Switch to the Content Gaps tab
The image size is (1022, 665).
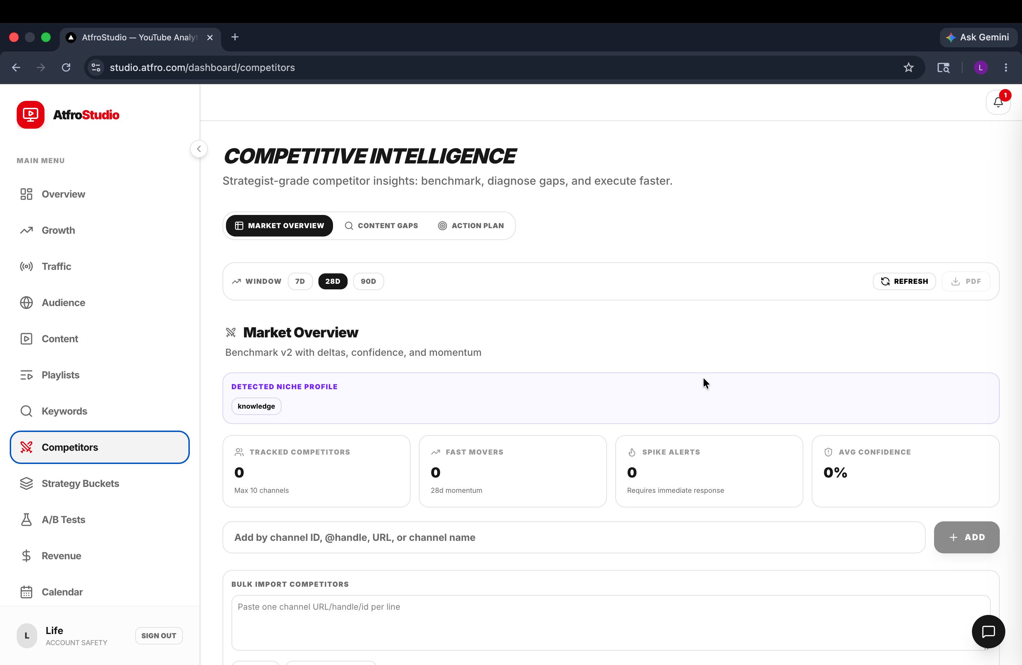tap(381, 225)
